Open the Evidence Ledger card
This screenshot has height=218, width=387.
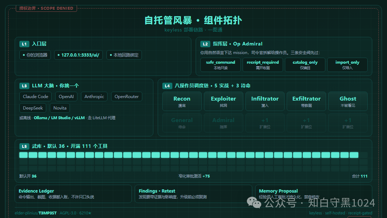73,194
